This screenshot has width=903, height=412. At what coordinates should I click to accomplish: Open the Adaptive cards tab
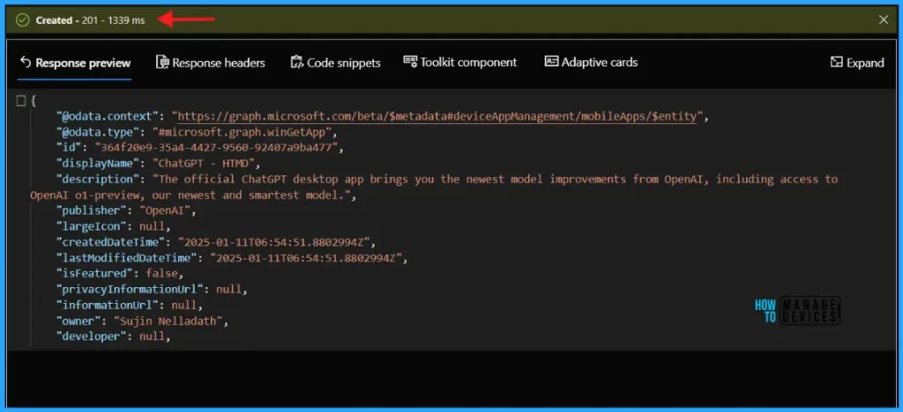(x=592, y=62)
